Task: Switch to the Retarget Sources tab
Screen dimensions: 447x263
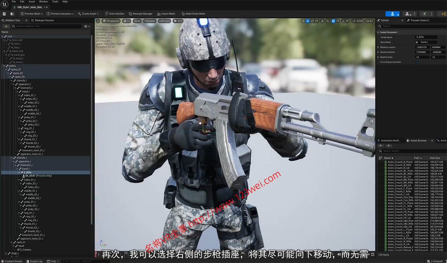Action: 44,20
